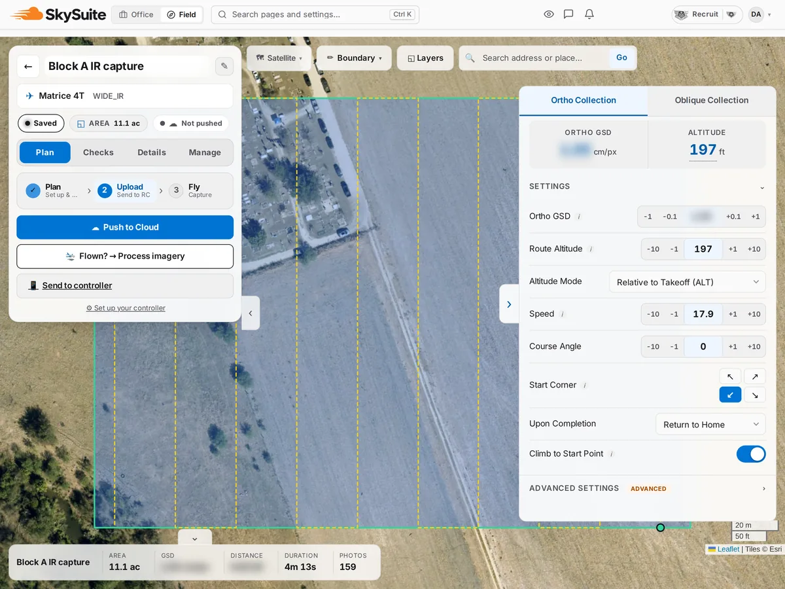
Task: Collapse the bottom summary bar chevron
Action: click(195, 539)
